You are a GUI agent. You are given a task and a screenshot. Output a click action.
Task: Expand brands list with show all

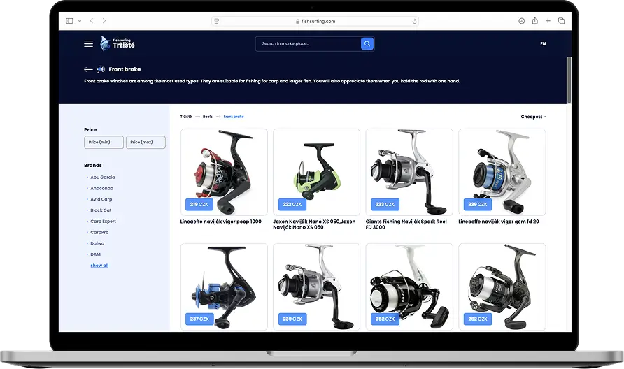point(99,266)
